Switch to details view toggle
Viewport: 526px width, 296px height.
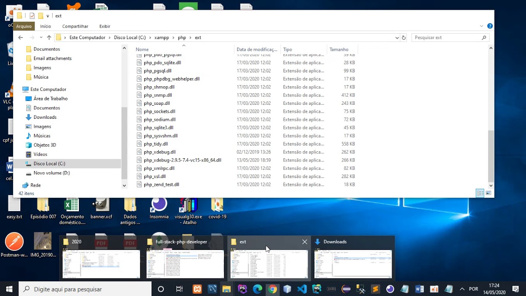[480, 193]
